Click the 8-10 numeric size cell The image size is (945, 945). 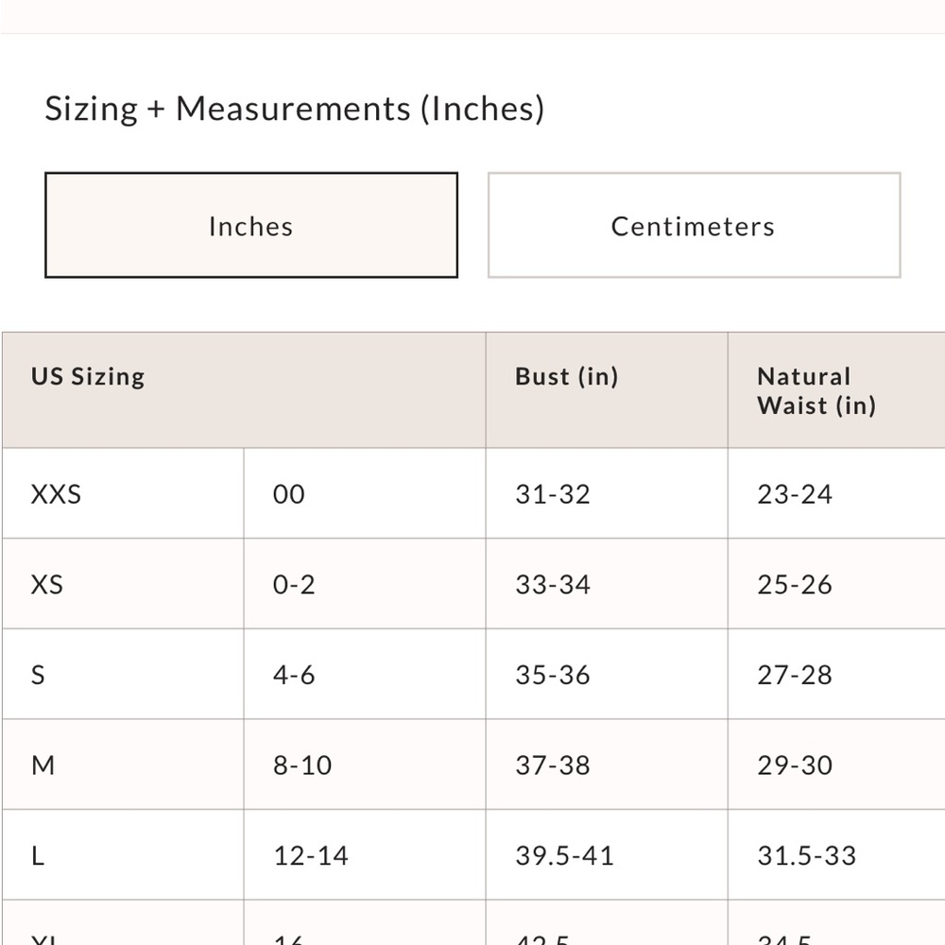coord(365,765)
